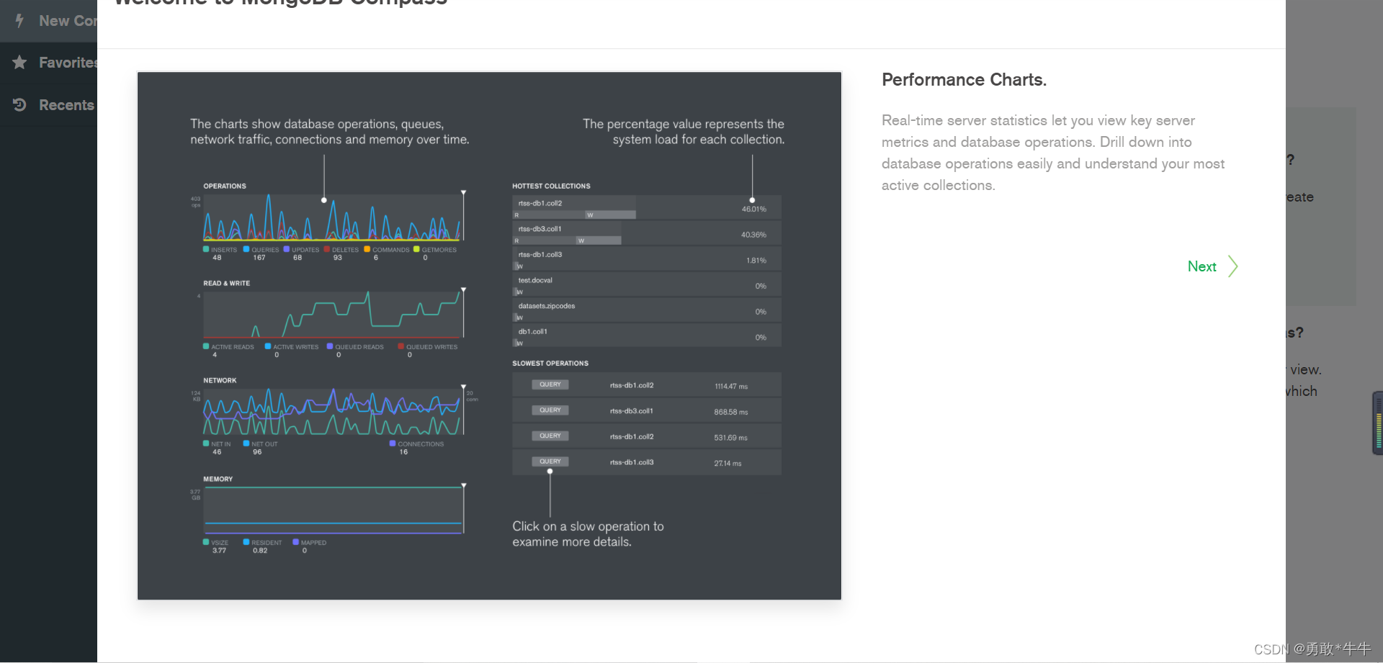Click the Next link text
The width and height of the screenshot is (1383, 663).
point(1201,266)
